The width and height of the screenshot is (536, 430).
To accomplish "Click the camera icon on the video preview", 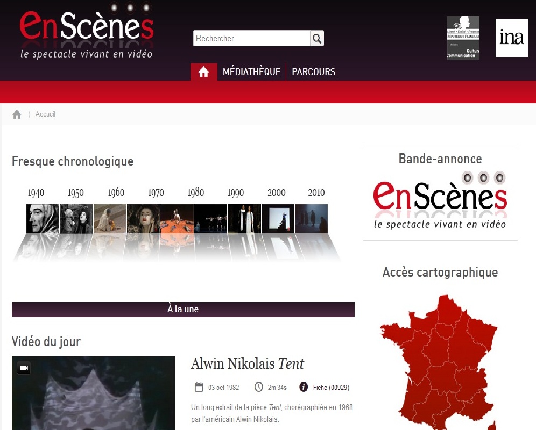I will tap(24, 368).
